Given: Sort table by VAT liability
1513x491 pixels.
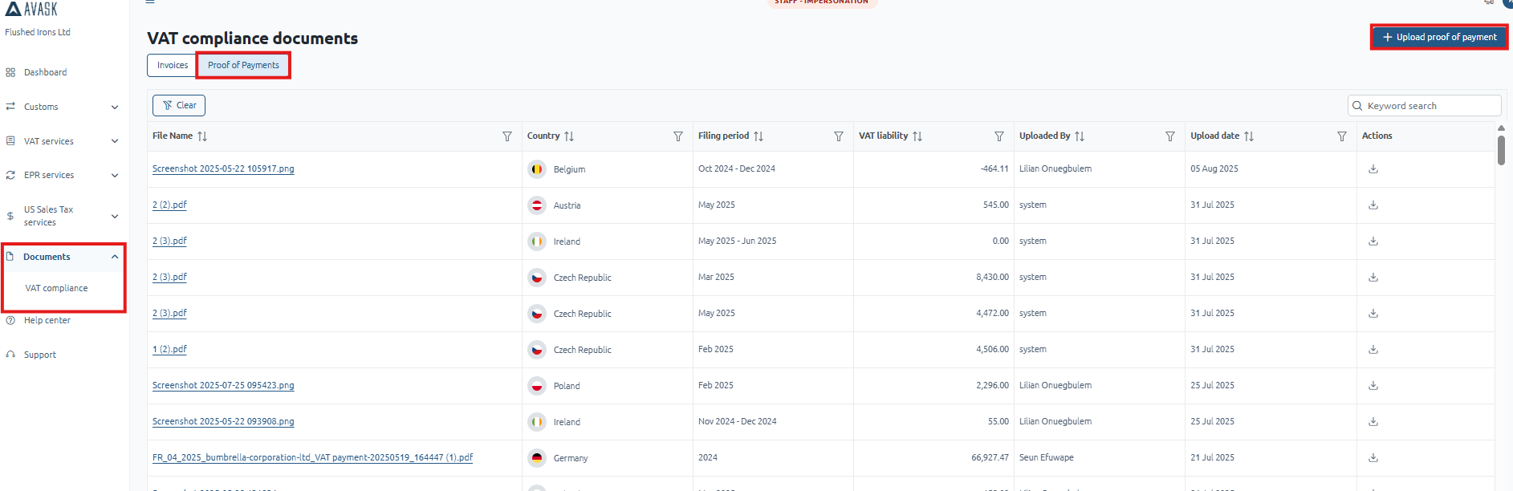Looking at the screenshot, I should coord(917,136).
